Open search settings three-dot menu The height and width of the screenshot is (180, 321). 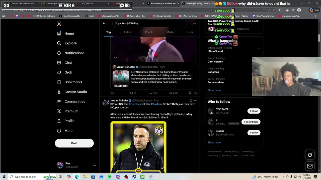pos(195,23)
